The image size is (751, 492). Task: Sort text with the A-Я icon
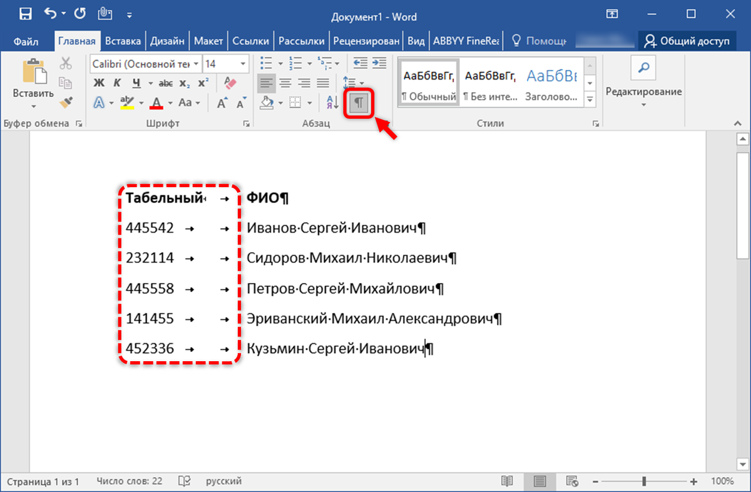pos(331,103)
